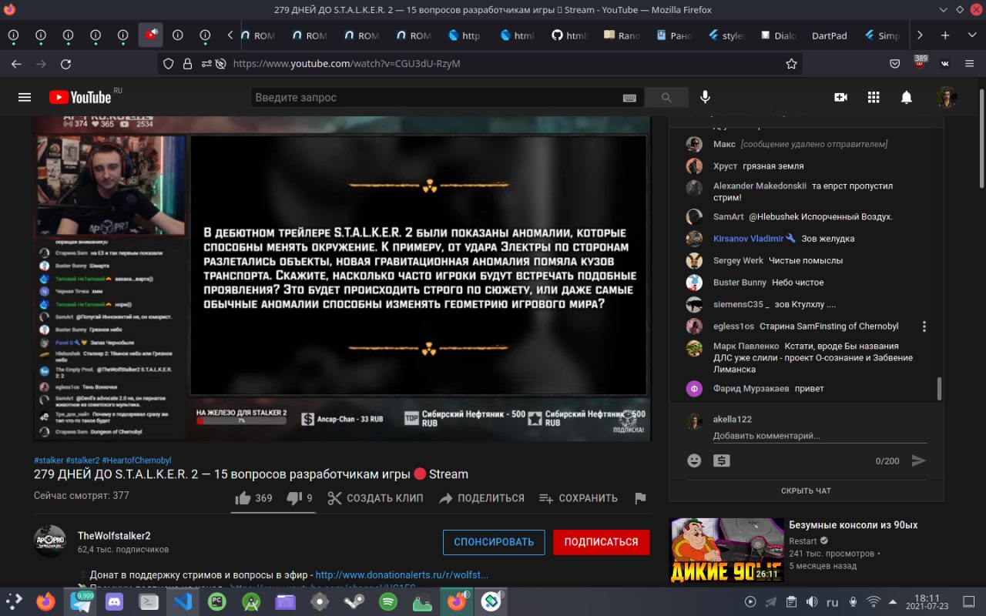Open Discord from the taskbar
The image size is (986, 616).
[x=116, y=602]
